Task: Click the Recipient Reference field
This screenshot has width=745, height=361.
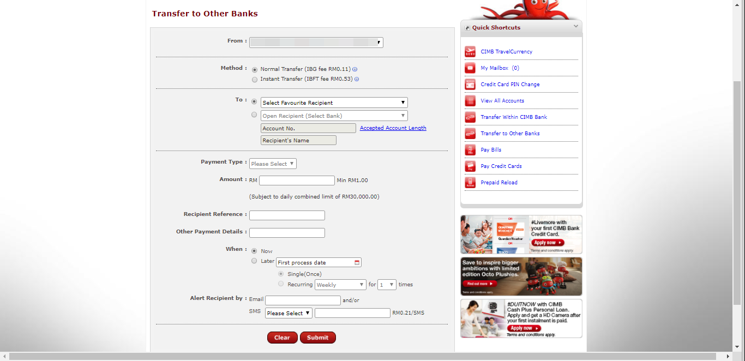Action: pos(287,215)
